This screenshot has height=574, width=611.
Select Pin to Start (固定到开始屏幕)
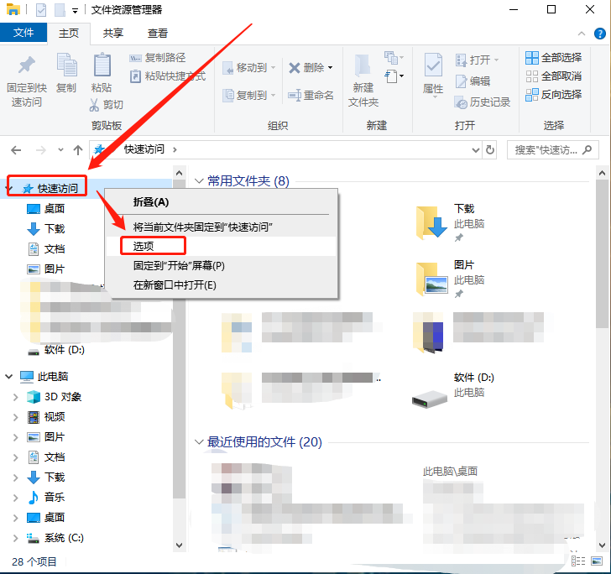(222, 266)
